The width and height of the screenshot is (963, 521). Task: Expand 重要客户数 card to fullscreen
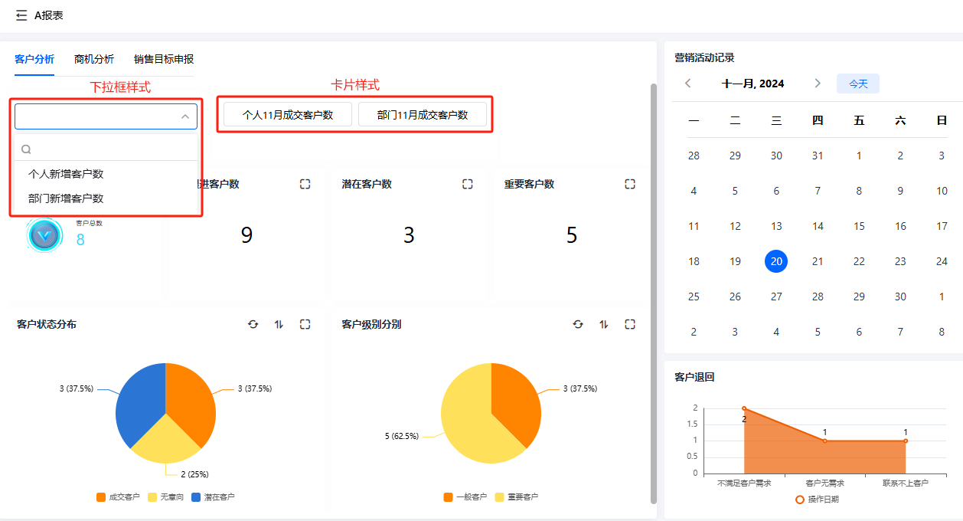coord(630,184)
